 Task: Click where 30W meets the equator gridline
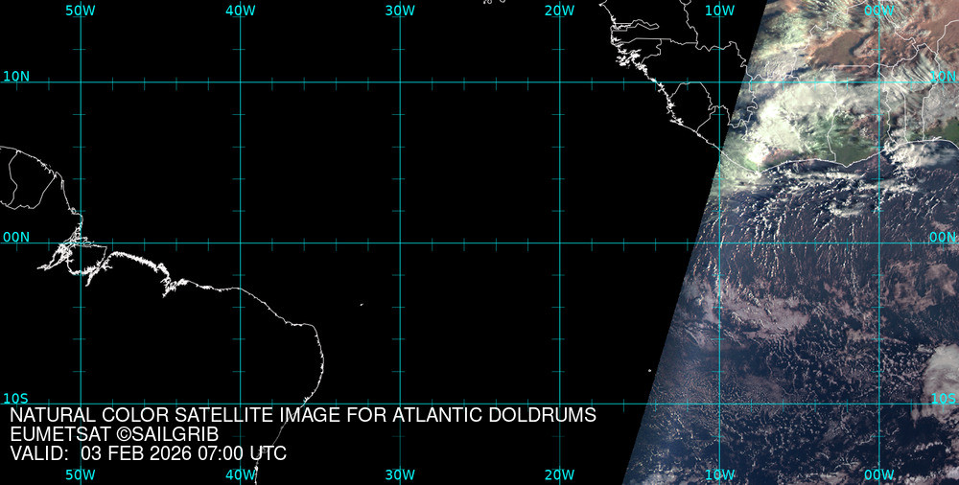coord(400,242)
